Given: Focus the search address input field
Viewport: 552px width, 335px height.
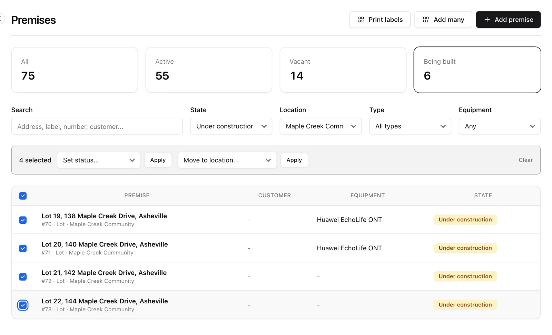Looking at the screenshot, I should [x=97, y=126].
